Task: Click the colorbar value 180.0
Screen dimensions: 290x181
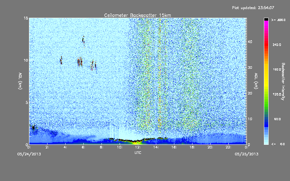Action: coord(277,70)
